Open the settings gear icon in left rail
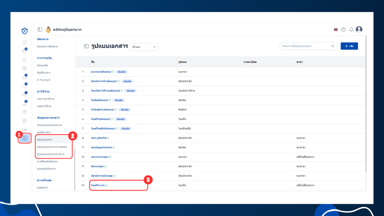The height and width of the screenshot is (216, 384). click(x=25, y=138)
